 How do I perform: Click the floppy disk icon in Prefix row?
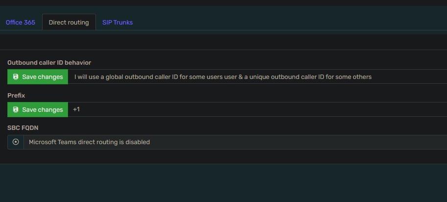click(x=16, y=109)
